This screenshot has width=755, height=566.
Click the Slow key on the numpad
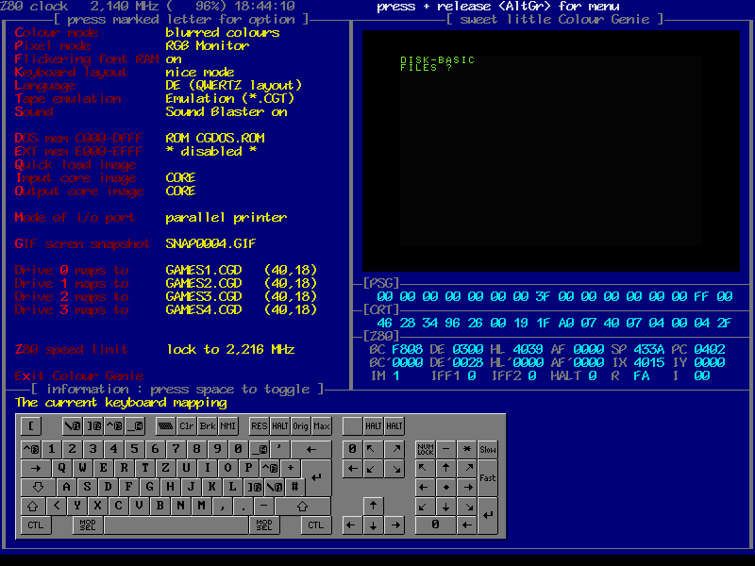coord(487,449)
